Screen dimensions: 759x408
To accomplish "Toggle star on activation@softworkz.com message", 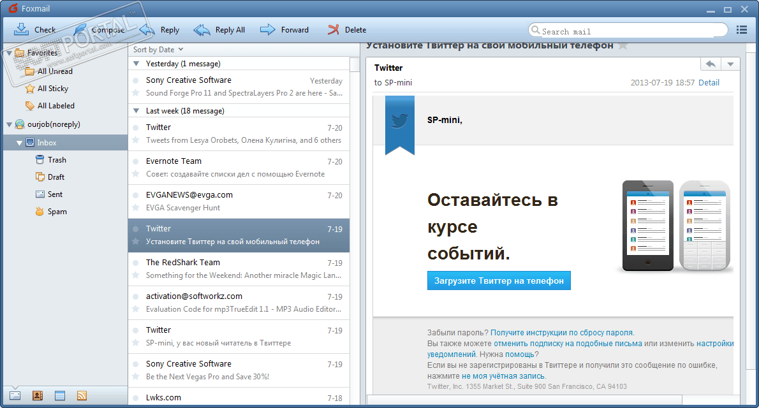I will (x=136, y=309).
